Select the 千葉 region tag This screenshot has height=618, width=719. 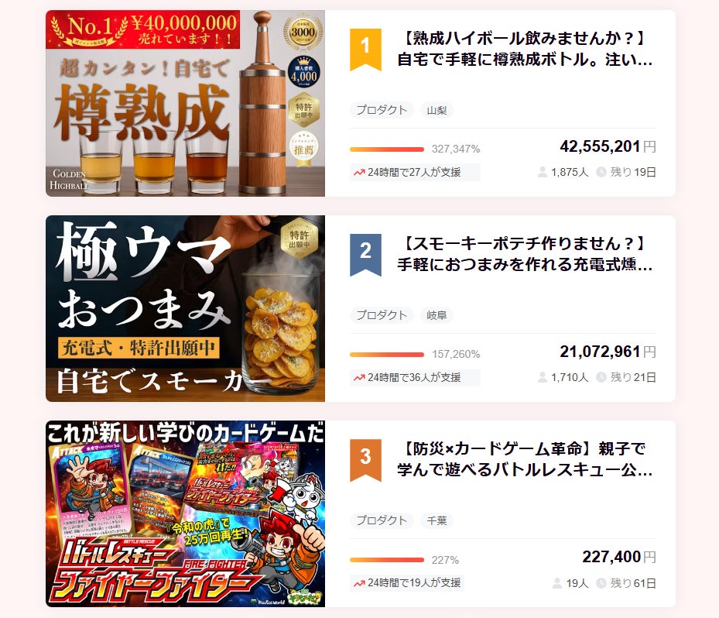[x=437, y=520]
